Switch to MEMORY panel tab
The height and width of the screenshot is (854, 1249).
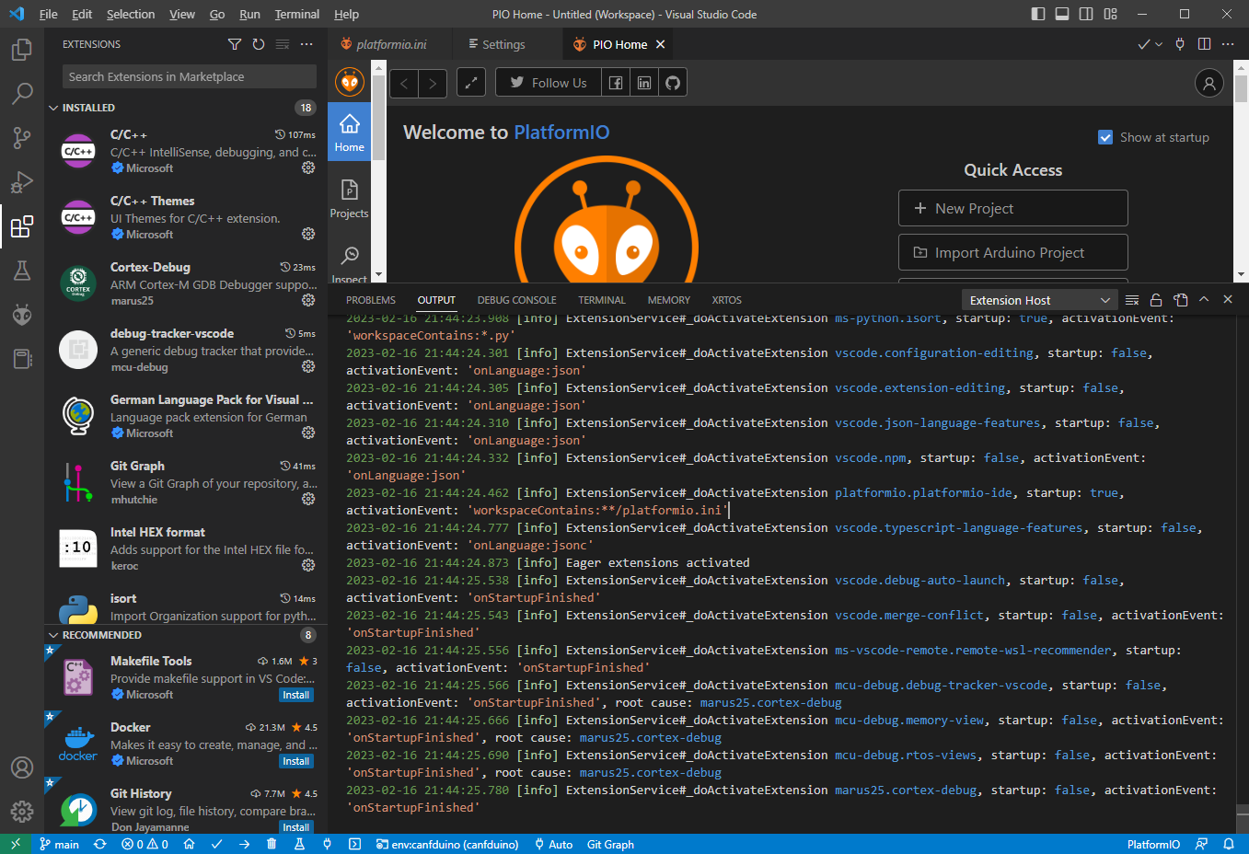click(x=668, y=300)
